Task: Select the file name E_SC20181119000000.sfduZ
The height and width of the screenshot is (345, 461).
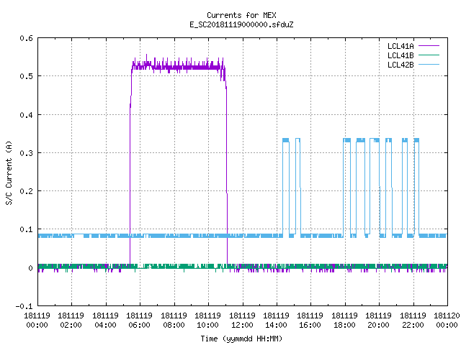Action: click(241, 24)
